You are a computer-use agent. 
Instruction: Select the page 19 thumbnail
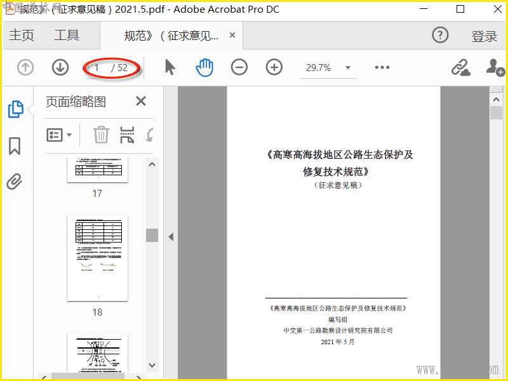coord(98,353)
